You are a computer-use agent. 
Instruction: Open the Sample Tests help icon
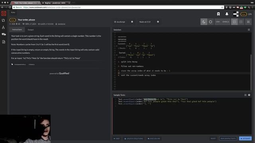(x=249, y=95)
